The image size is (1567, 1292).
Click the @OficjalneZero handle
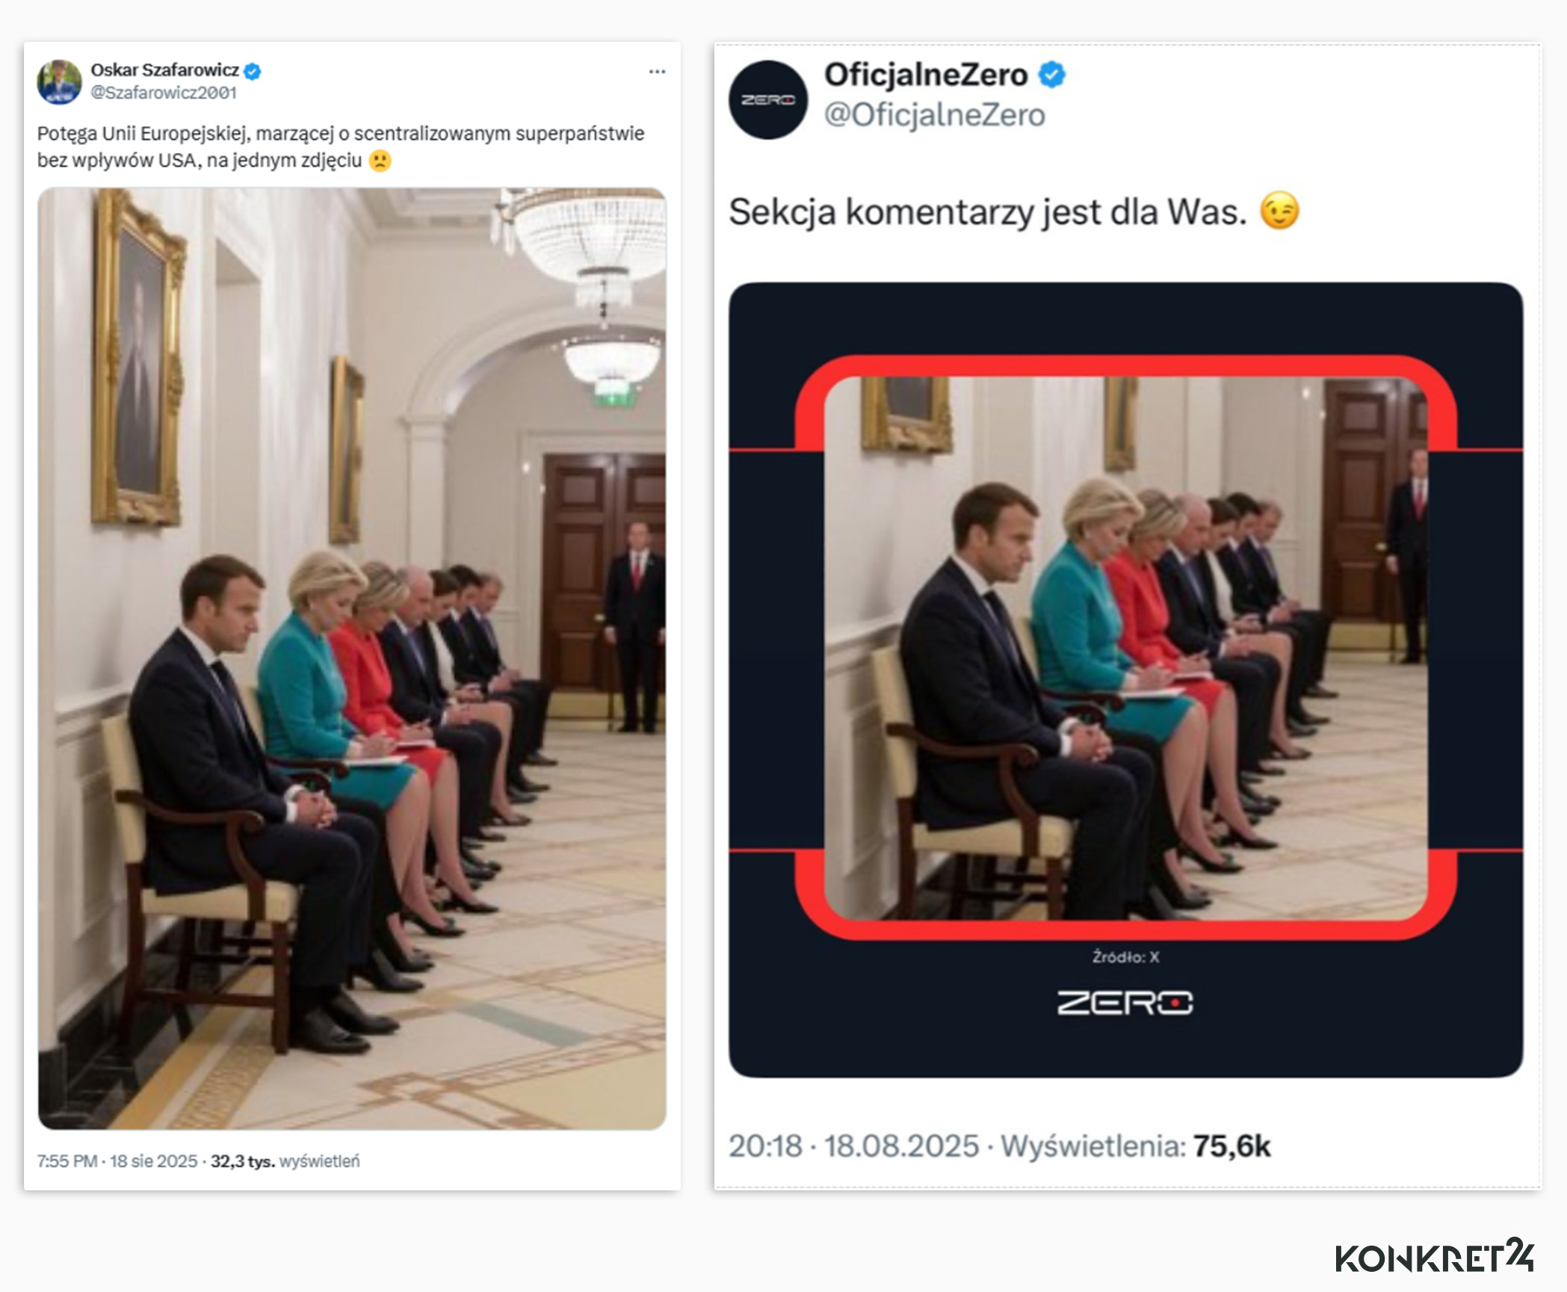pos(934,114)
